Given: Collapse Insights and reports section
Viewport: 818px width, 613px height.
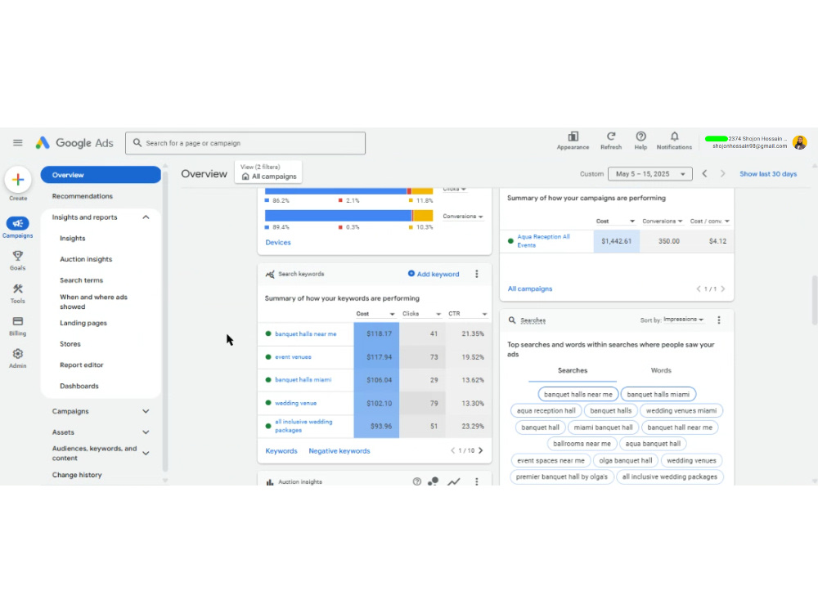Looking at the screenshot, I should point(146,217).
